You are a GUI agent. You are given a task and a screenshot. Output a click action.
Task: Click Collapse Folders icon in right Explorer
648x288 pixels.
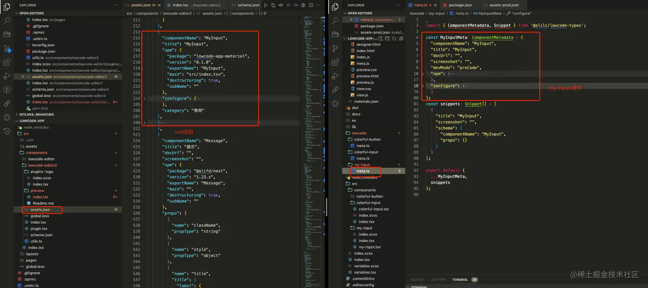pos(401,39)
